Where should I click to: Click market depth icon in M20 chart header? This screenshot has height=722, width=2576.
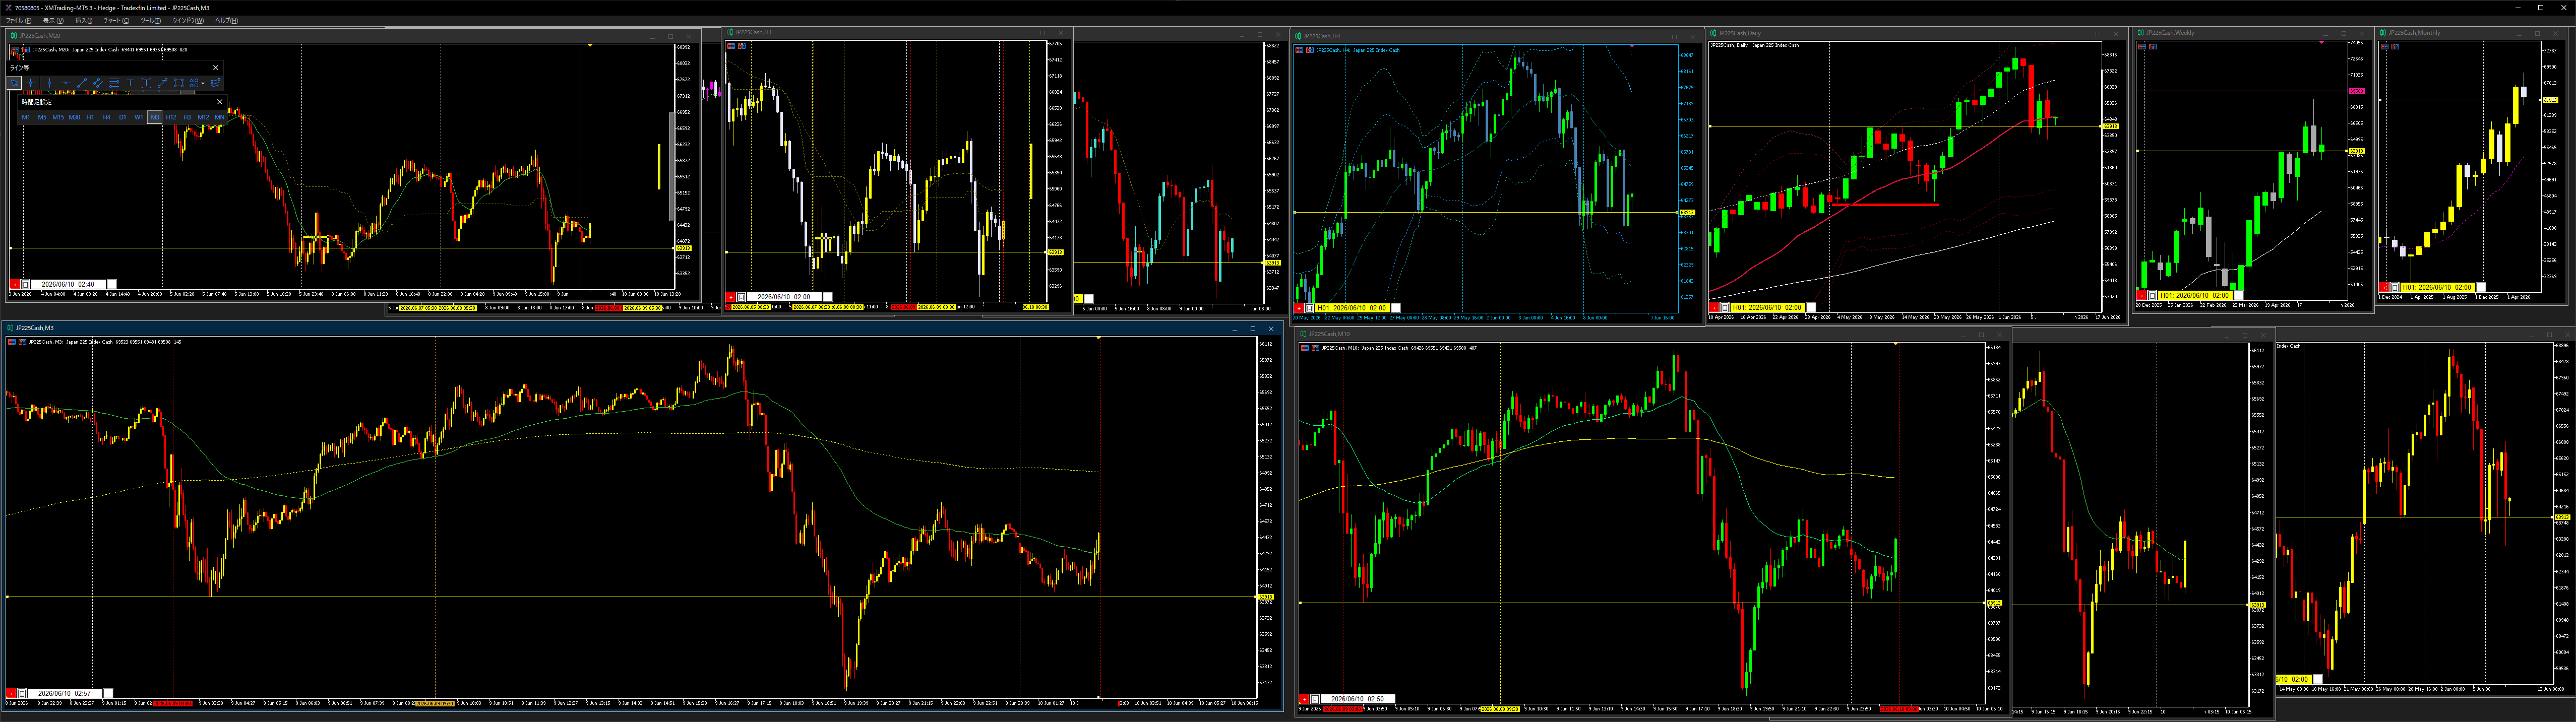15,50
